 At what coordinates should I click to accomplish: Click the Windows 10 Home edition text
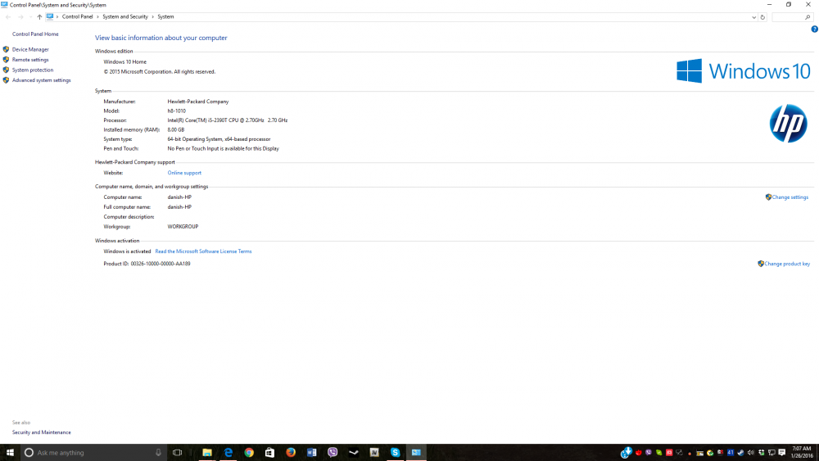(124, 61)
